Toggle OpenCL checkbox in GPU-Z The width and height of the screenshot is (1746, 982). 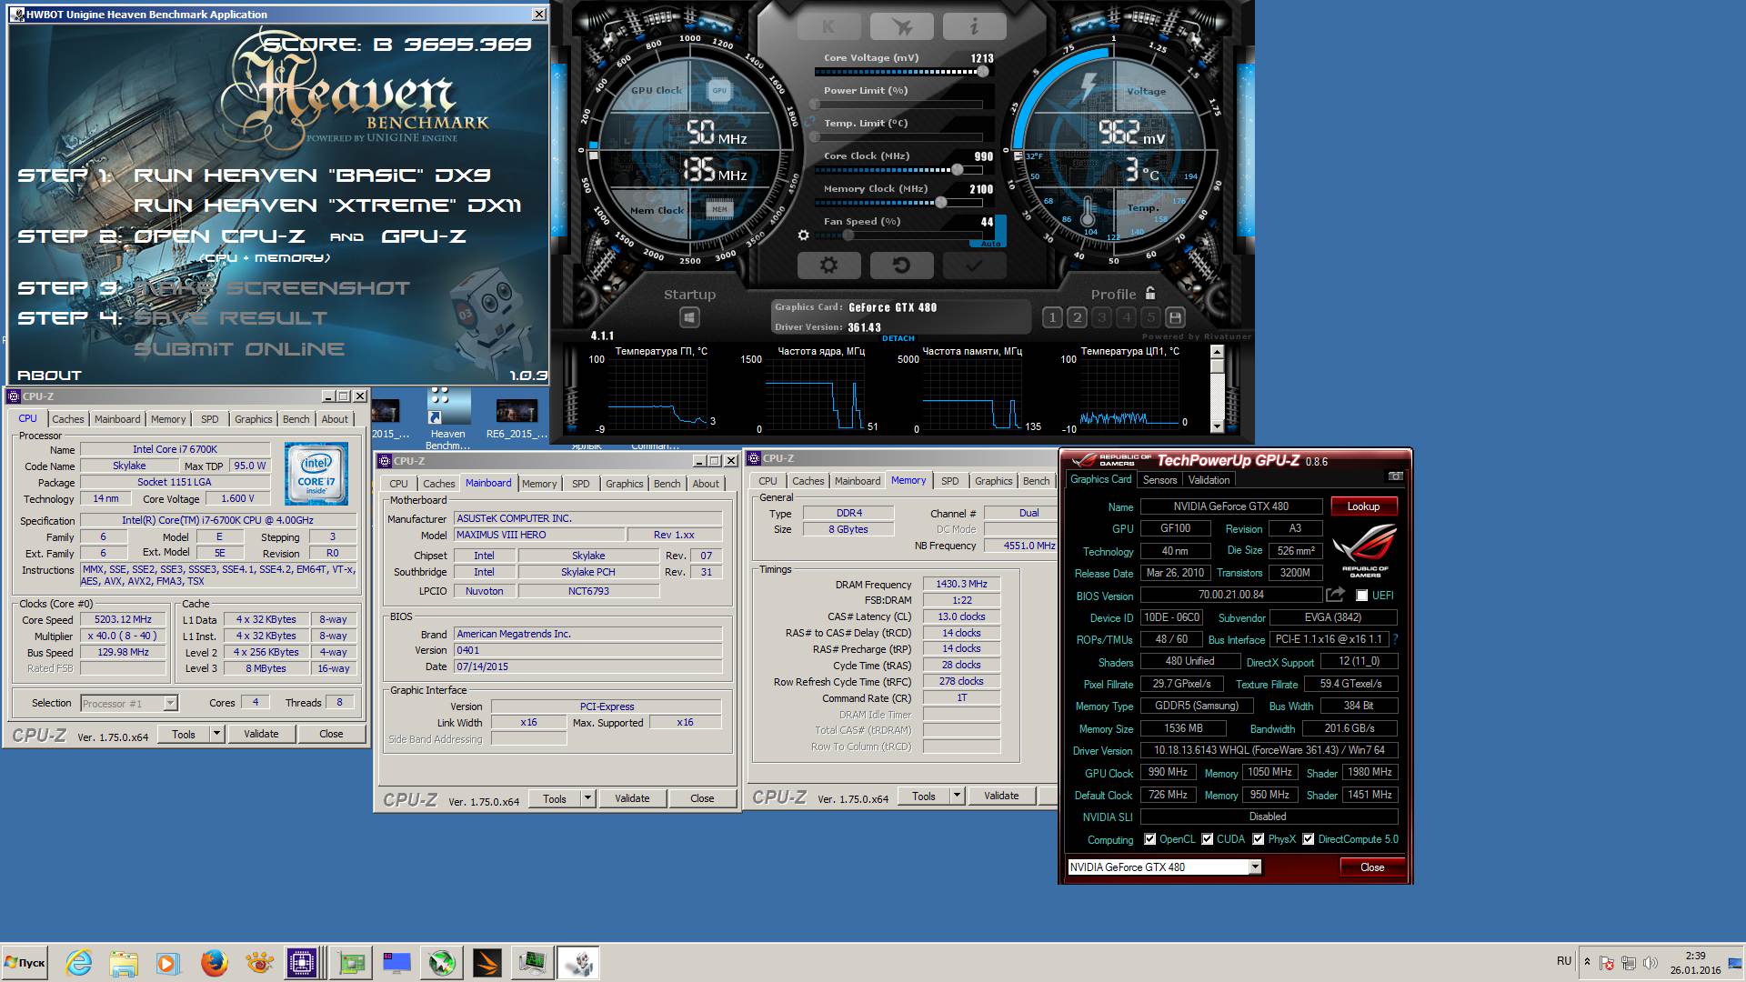coord(1150,838)
